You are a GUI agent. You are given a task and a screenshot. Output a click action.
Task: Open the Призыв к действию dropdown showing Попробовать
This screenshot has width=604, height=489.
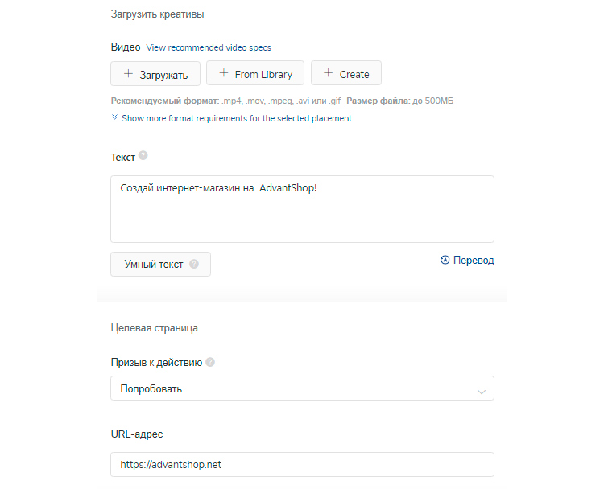pyautogui.click(x=302, y=388)
